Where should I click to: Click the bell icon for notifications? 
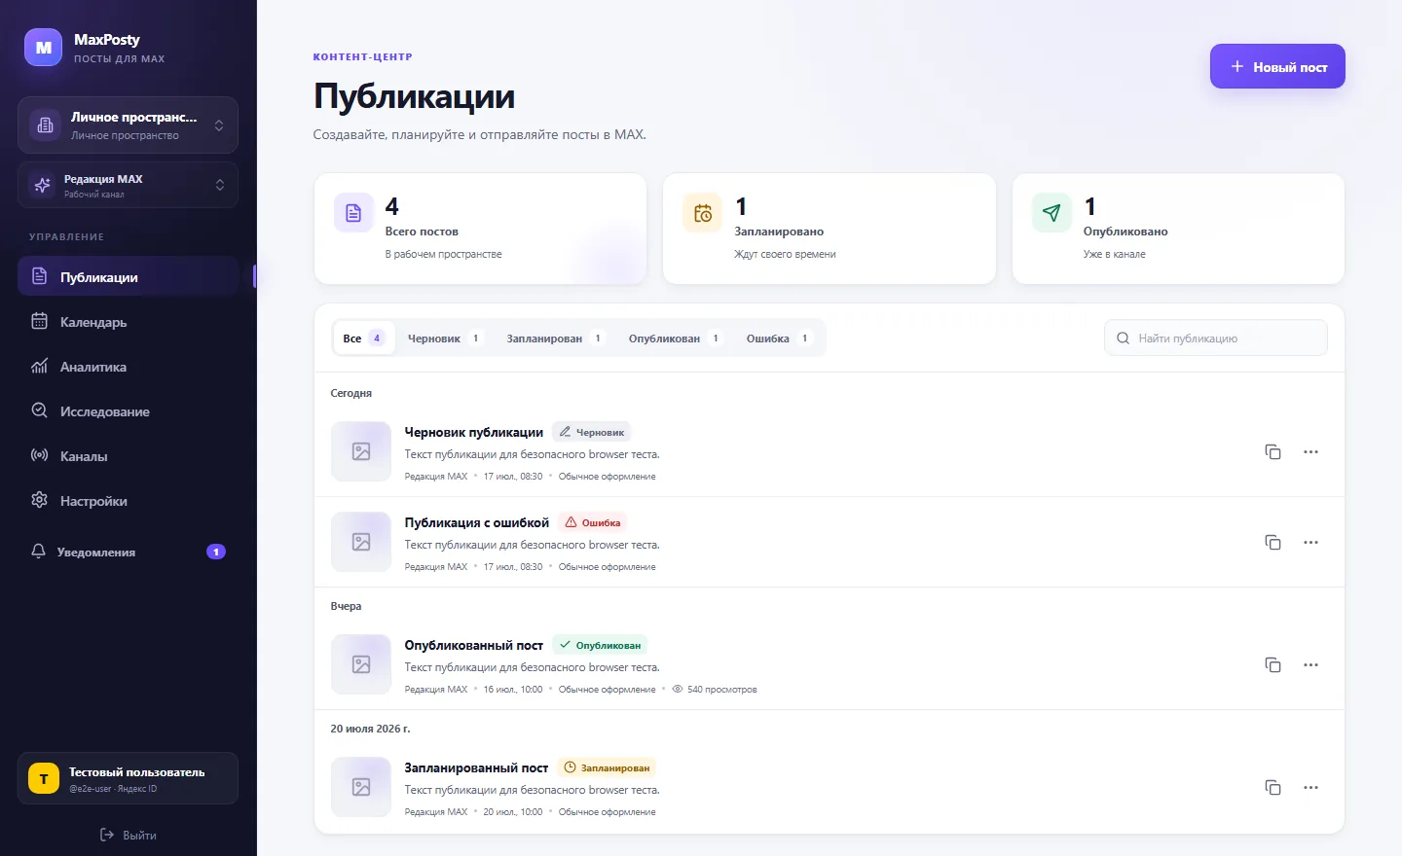(x=38, y=552)
